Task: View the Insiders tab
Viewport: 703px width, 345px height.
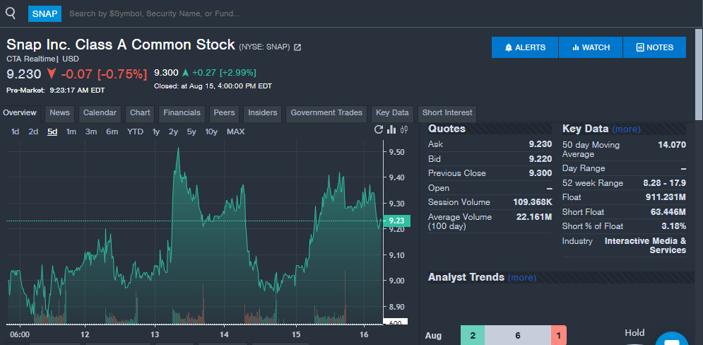Action: click(263, 113)
